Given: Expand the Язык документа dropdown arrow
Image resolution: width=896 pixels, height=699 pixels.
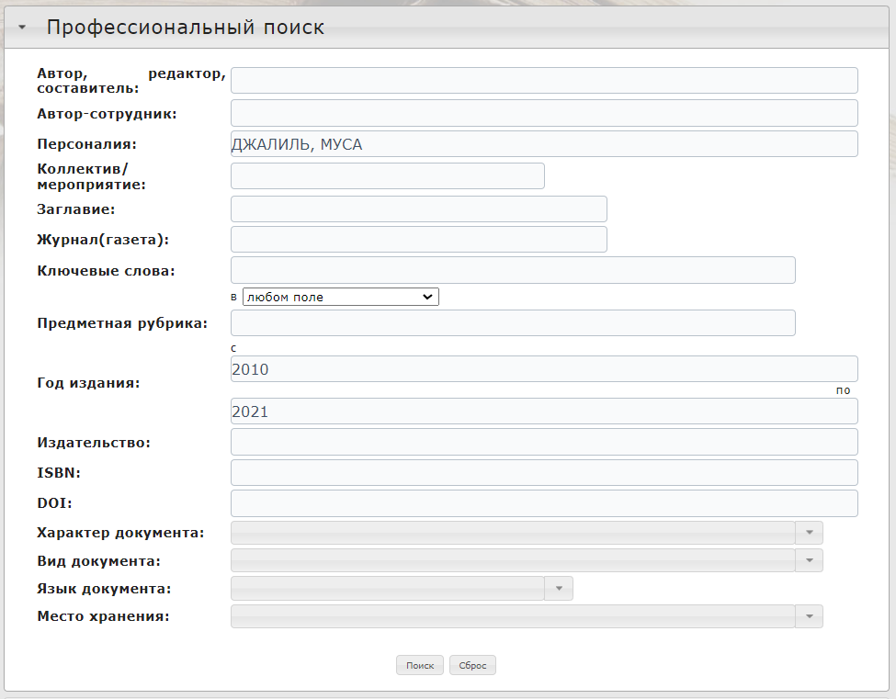Looking at the screenshot, I should tap(559, 589).
